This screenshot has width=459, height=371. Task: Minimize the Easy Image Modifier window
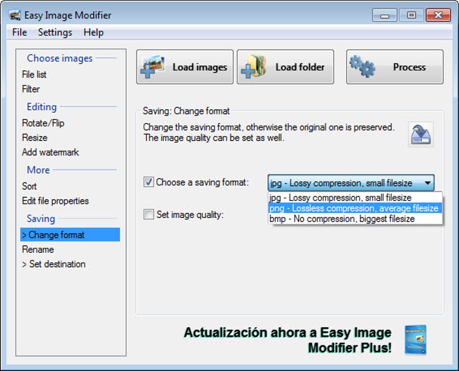(x=384, y=15)
